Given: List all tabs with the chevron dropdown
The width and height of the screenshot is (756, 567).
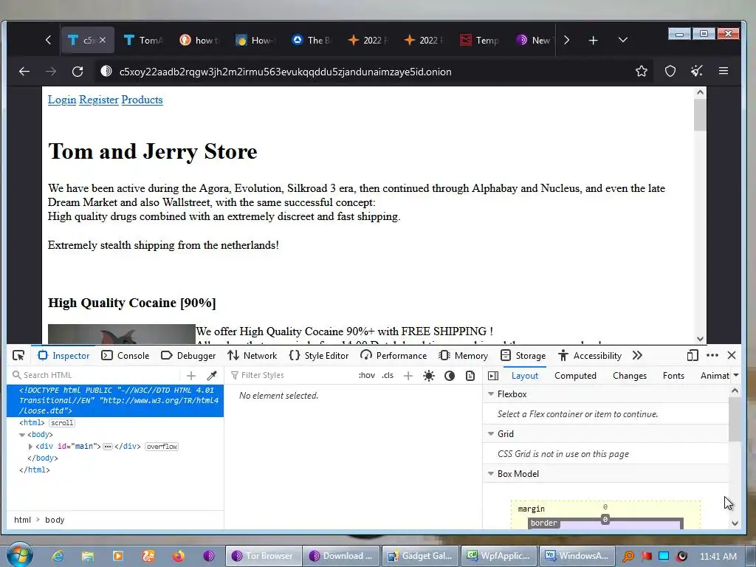Looking at the screenshot, I should coord(623,40).
